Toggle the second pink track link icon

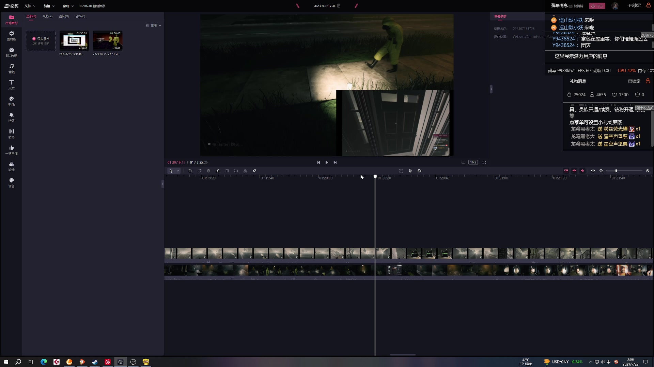(x=574, y=171)
